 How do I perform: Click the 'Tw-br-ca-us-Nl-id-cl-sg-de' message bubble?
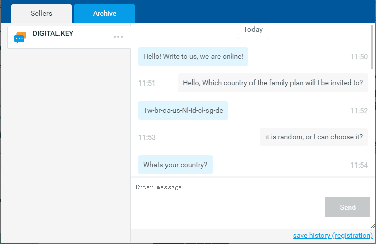[183, 110]
